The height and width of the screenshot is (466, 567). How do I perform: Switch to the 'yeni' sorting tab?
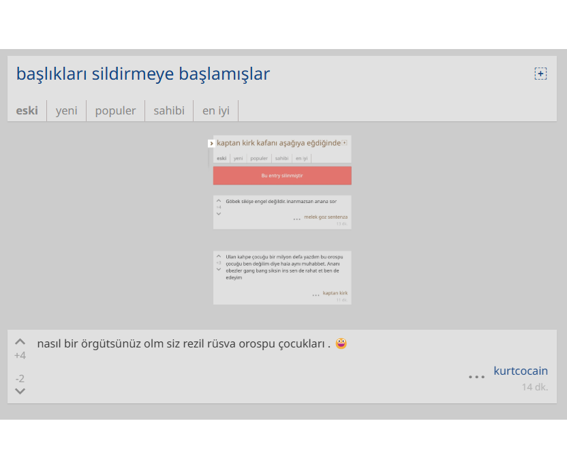(x=66, y=110)
